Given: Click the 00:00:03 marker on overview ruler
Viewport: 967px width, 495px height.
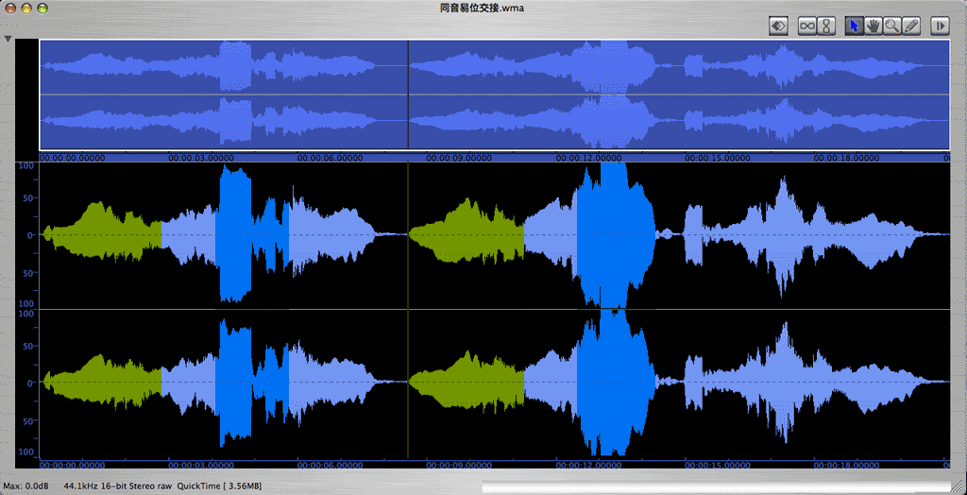Looking at the screenshot, I should (x=200, y=158).
